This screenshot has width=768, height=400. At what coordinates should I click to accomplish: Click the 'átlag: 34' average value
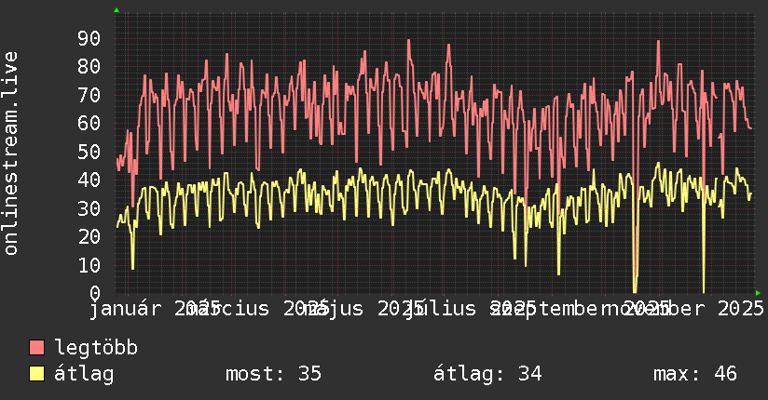click(x=487, y=374)
